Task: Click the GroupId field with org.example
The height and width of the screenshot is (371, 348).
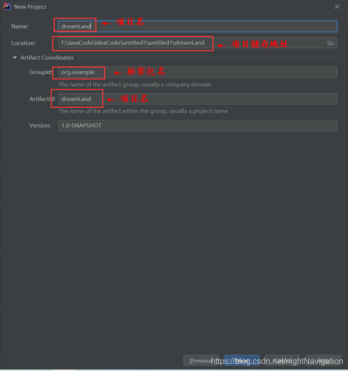Action: 198,72
